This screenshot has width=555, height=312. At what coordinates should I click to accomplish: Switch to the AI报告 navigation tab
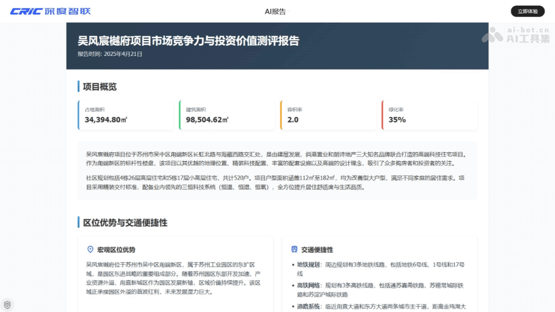tap(275, 11)
